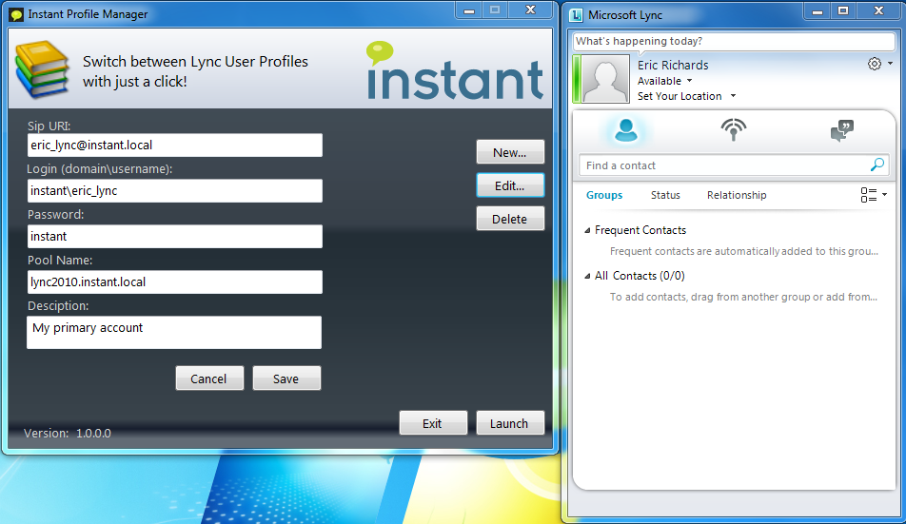Click the Eric Richards name
The width and height of the screenshot is (906, 524).
673,65
